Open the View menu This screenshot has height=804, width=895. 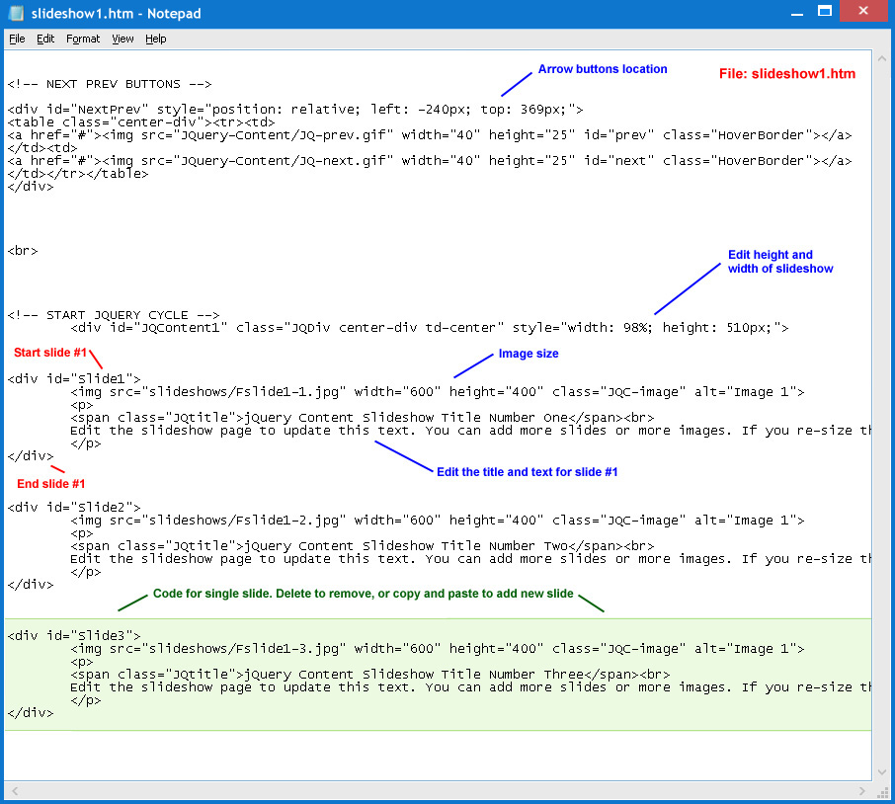point(122,39)
